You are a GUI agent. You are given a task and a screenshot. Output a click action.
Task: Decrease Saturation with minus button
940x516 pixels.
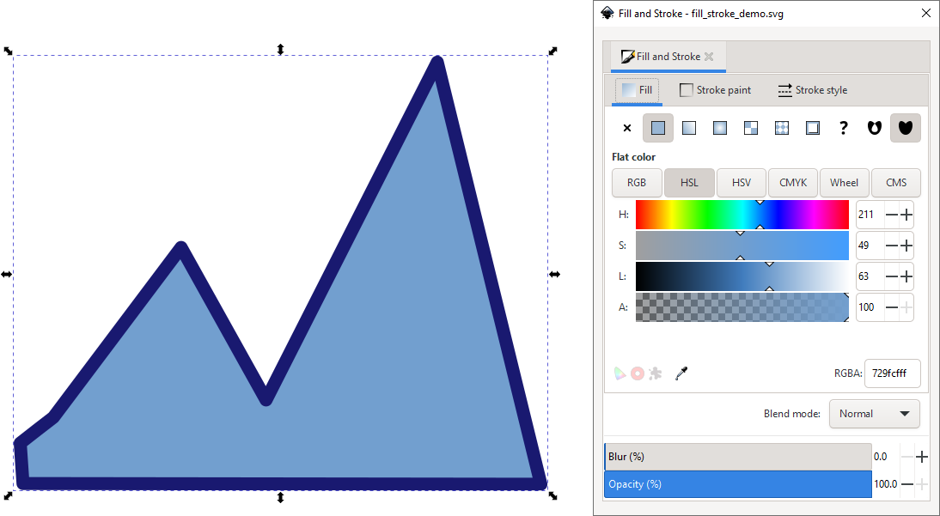click(x=892, y=246)
